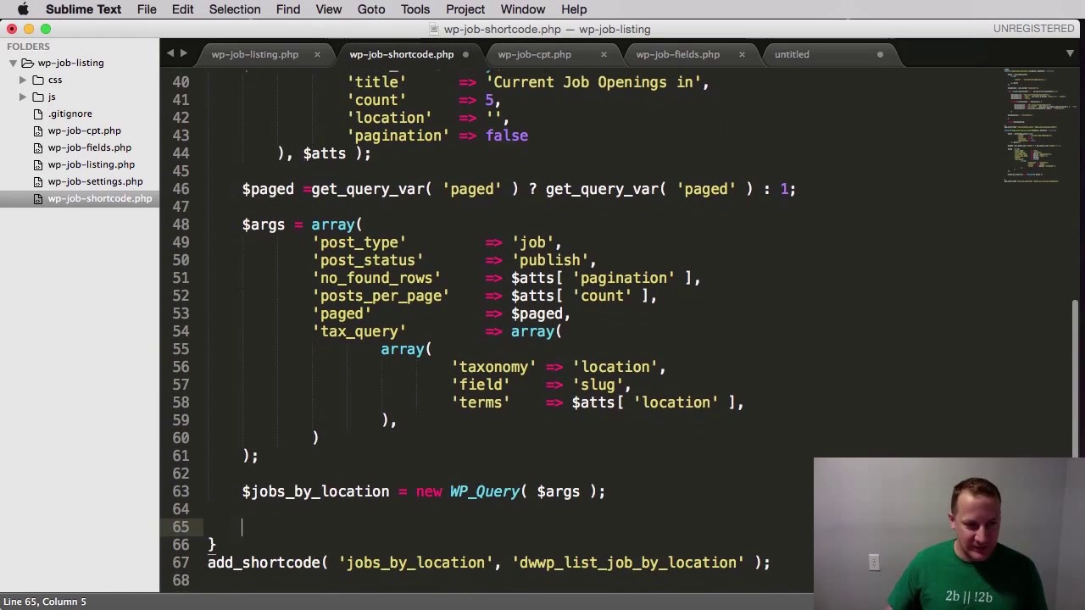Click line number 63 in gutter
This screenshot has width=1085, height=610.
pos(181,491)
